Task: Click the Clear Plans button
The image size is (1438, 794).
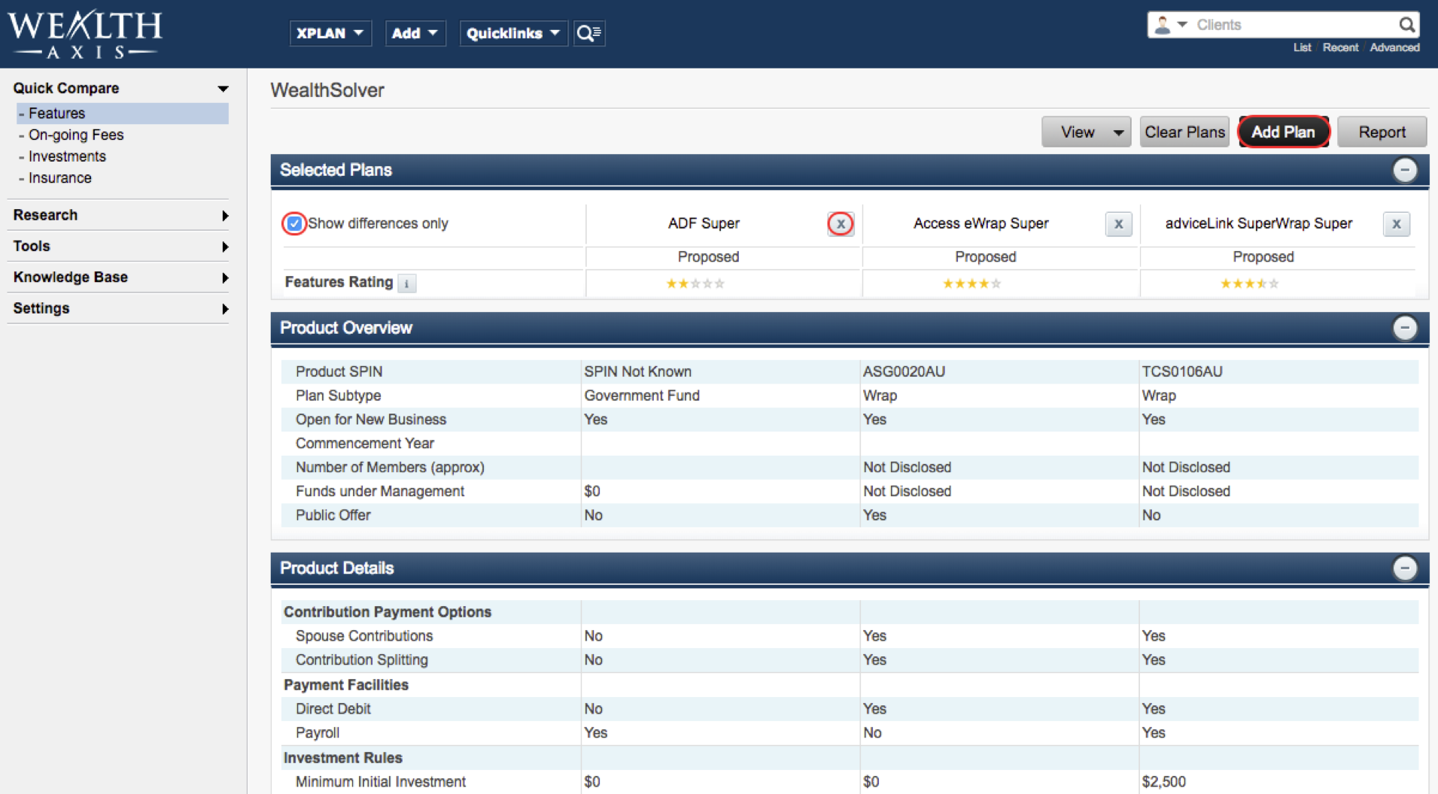Action: tap(1184, 132)
